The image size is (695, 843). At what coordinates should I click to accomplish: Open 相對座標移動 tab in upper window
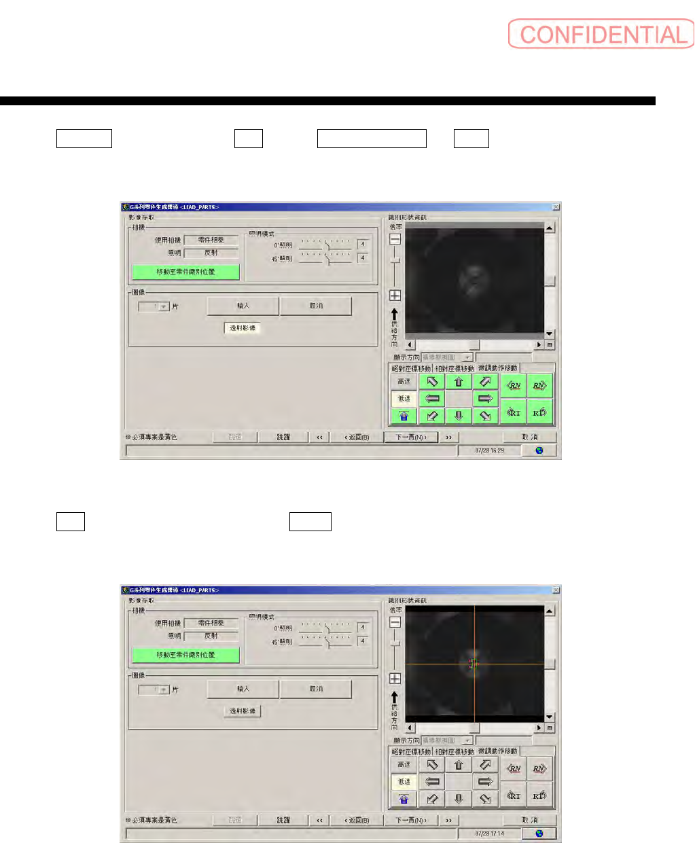pos(455,368)
